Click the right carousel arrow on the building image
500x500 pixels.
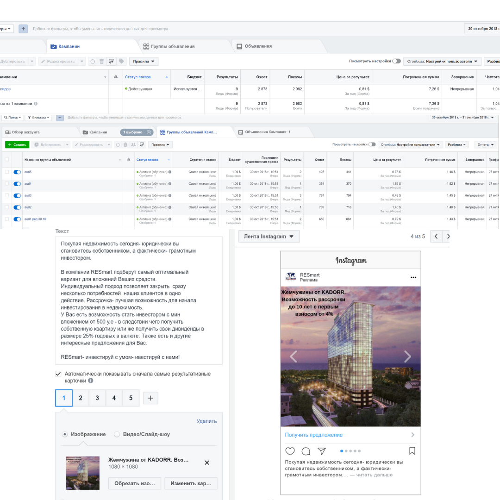pos(407,356)
